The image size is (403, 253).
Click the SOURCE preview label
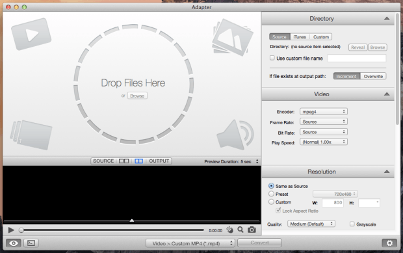(103, 161)
